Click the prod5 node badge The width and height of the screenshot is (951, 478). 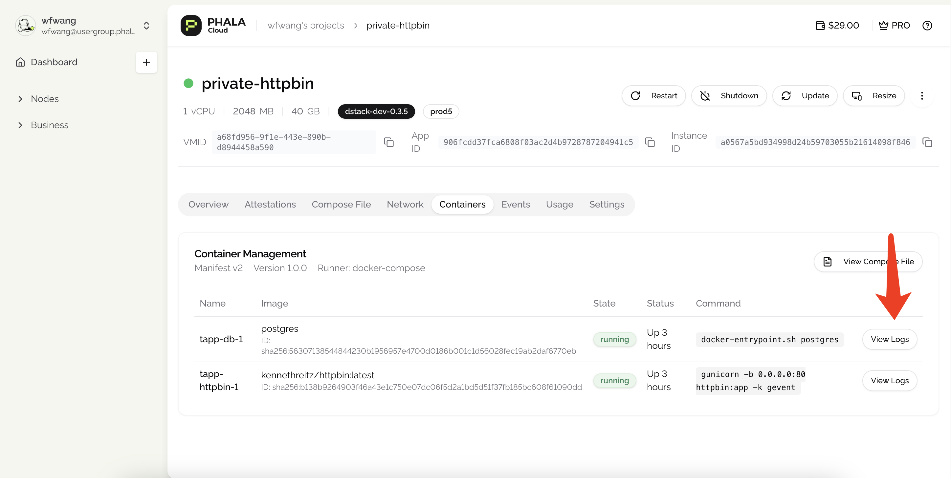[x=440, y=111]
